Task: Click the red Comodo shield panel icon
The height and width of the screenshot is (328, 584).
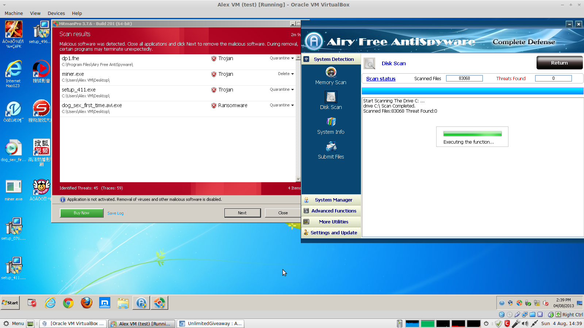Action: coord(507,324)
